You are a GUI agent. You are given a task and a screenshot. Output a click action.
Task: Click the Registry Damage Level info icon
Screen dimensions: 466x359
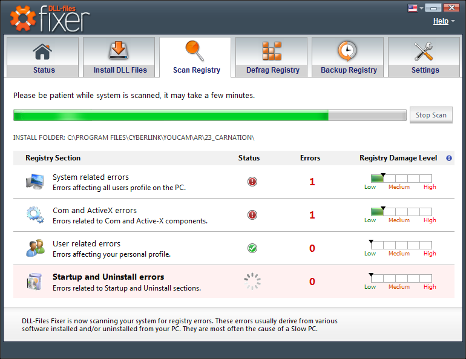[x=449, y=158]
